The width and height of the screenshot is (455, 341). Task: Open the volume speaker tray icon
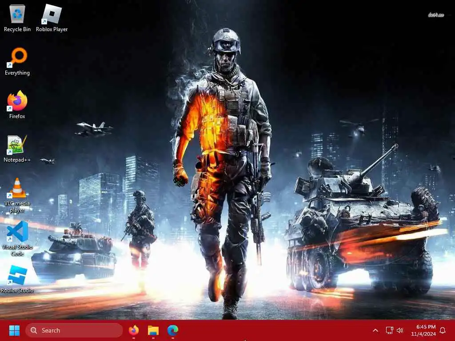click(x=400, y=330)
